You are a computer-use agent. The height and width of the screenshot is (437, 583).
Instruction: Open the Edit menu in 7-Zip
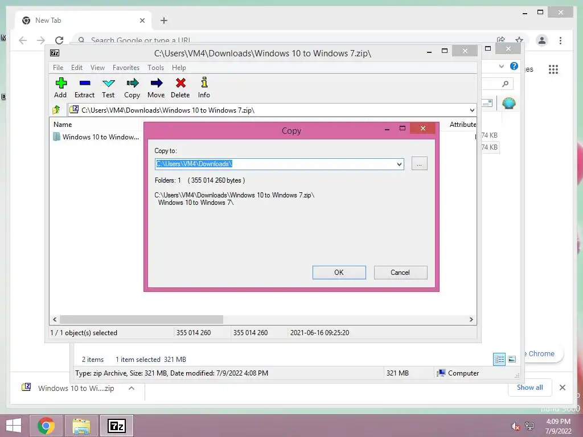pos(77,68)
